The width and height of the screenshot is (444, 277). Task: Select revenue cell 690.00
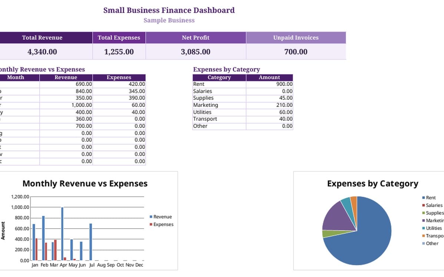pyautogui.click(x=66, y=84)
